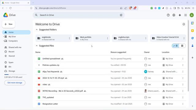
Task: Open more actions for Resignation Letter row
Action: coord(183,104)
